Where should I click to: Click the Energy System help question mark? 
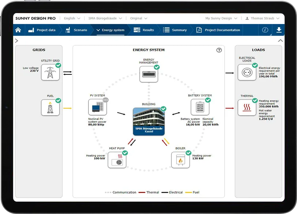click(219, 50)
